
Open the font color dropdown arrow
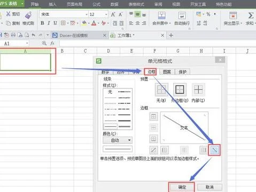coord(98,23)
